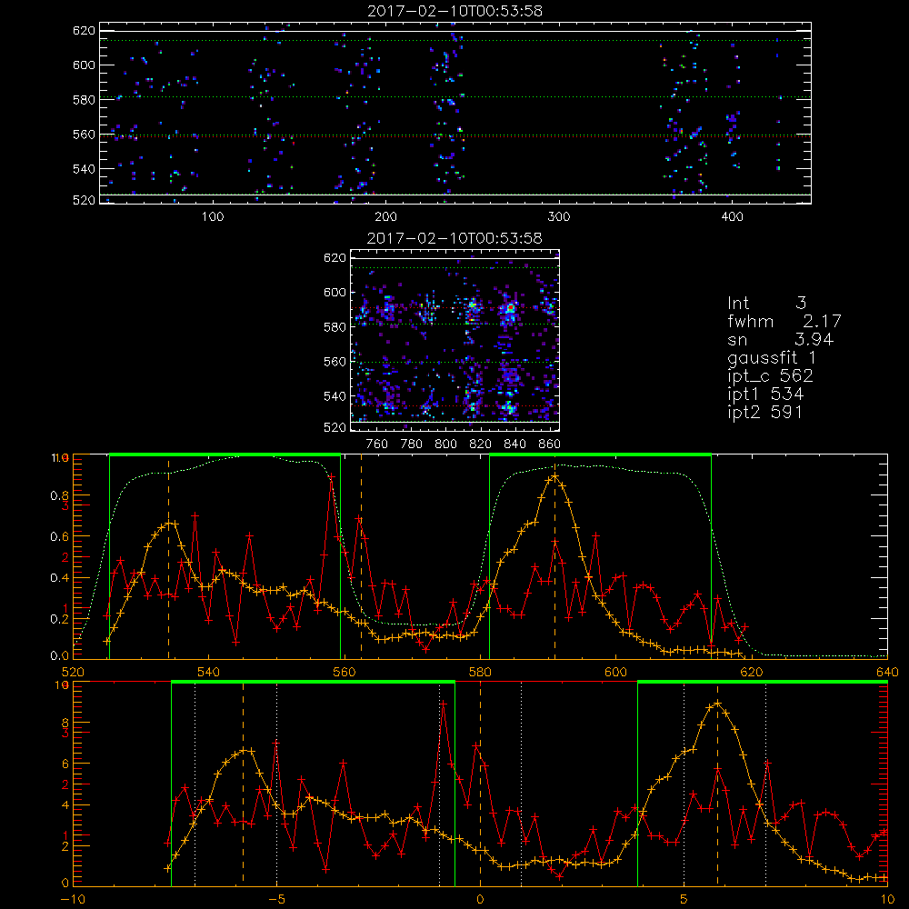Click the y-axis label 6 of the bottom plot
Viewport: 909px width, 909px height.
coord(65,764)
